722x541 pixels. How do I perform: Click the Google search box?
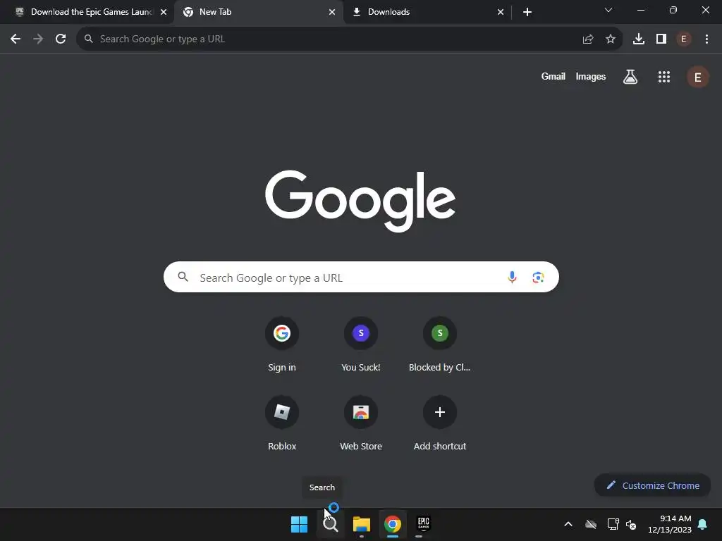pyautogui.click(x=361, y=277)
